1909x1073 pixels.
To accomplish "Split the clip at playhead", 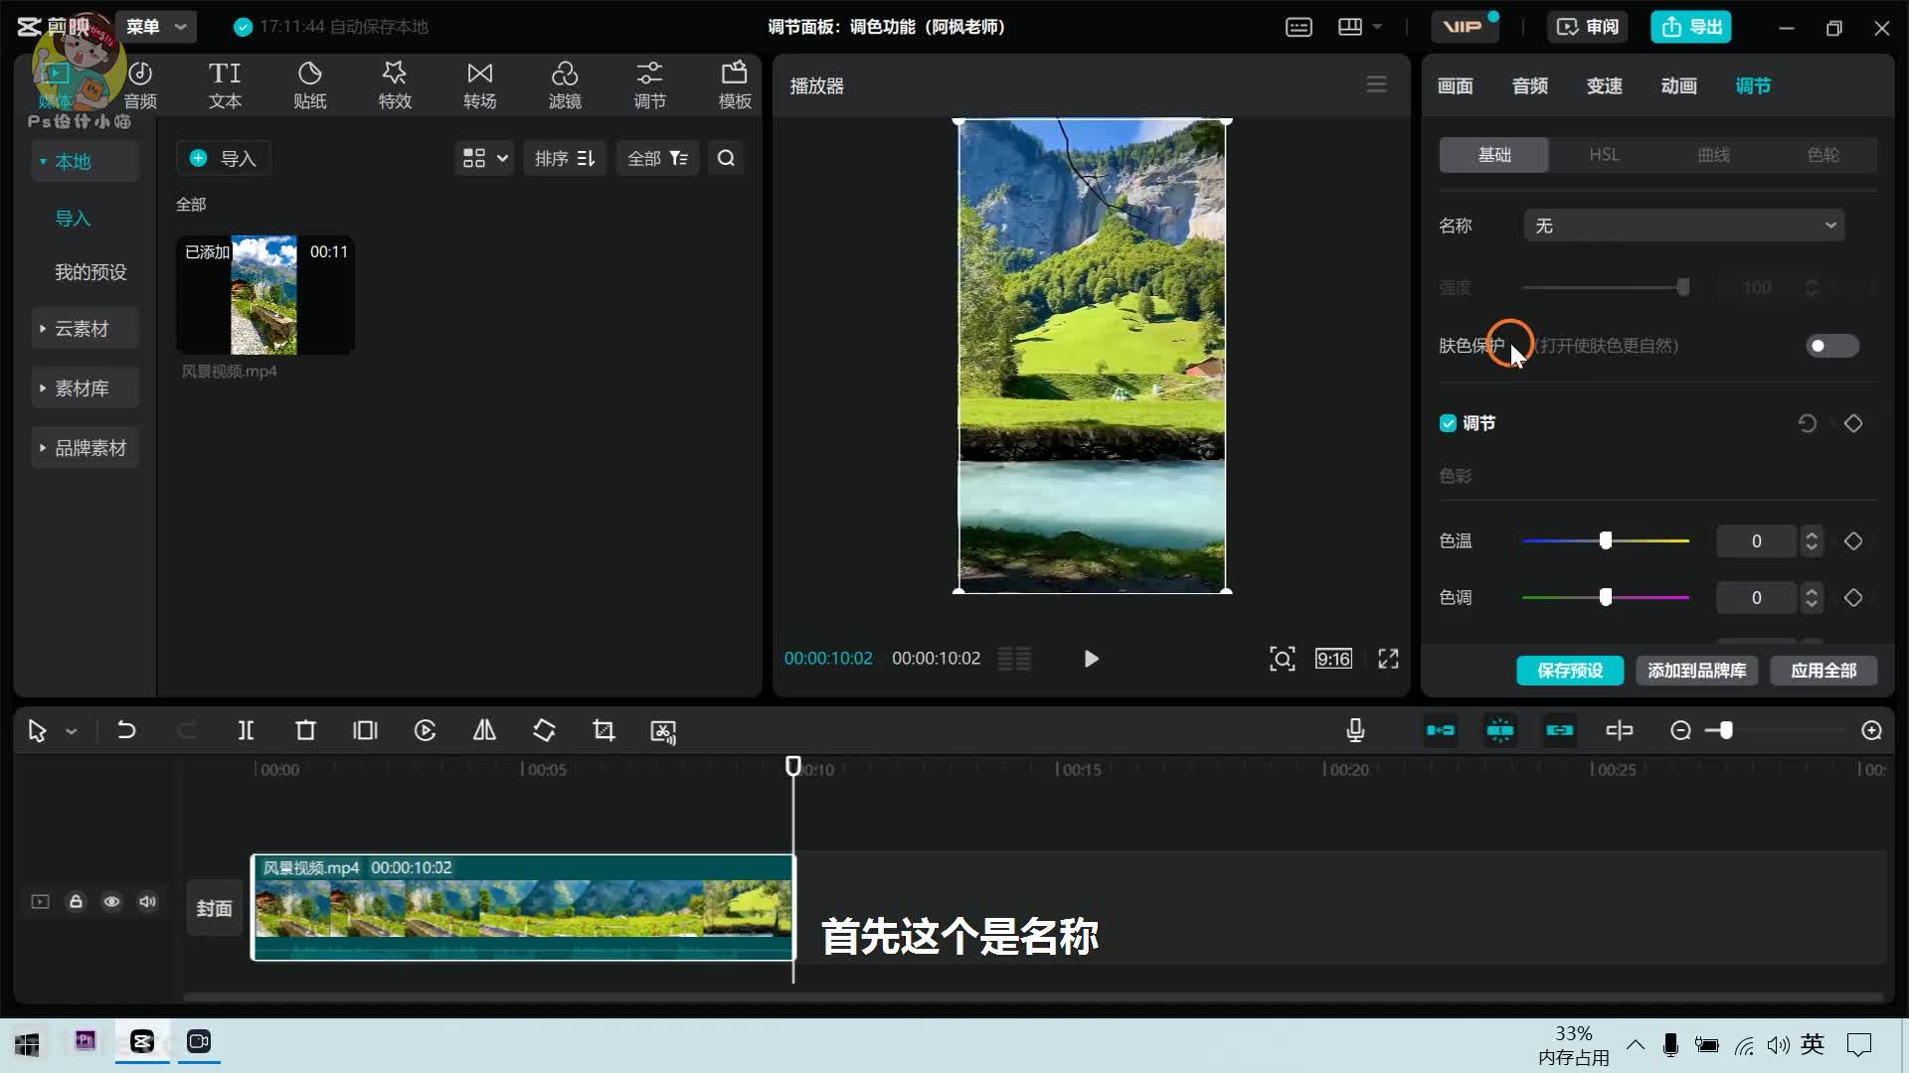I will click(x=246, y=730).
